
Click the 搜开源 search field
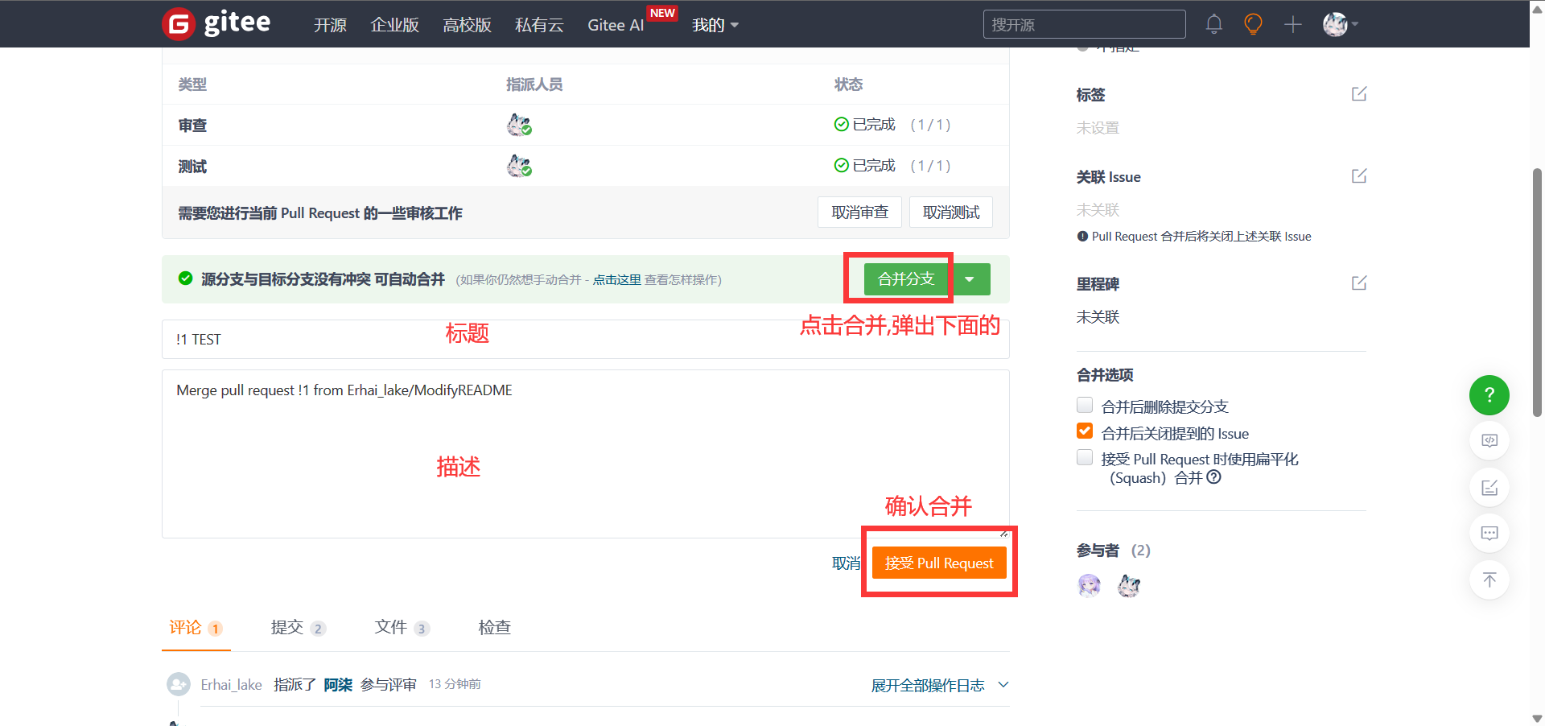click(x=1083, y=25)
